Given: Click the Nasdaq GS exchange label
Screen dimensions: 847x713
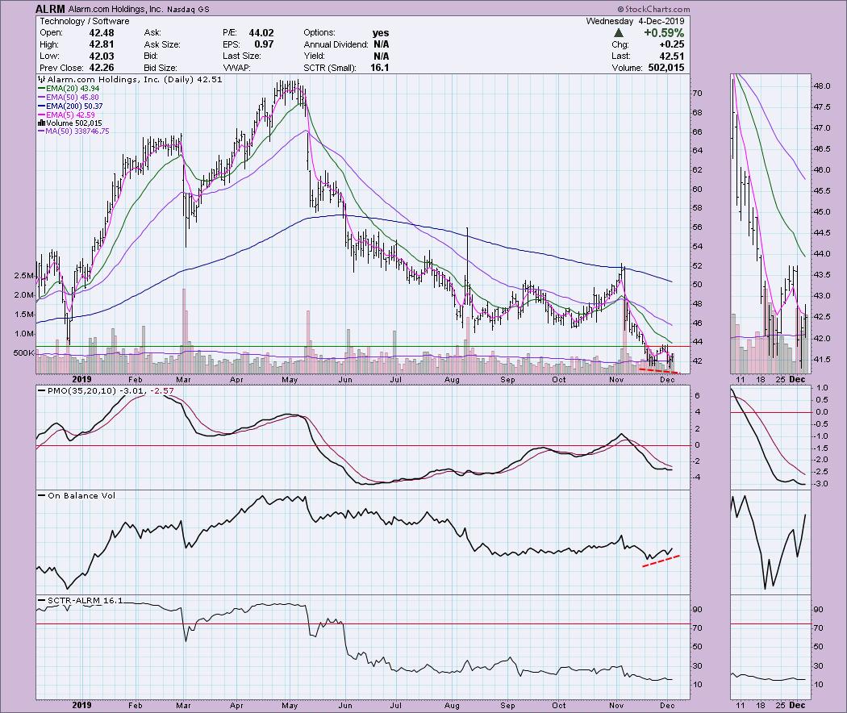Looking at the screenshot, I should 188,9.
